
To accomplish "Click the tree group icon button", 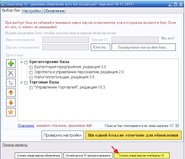I will 11,83.
